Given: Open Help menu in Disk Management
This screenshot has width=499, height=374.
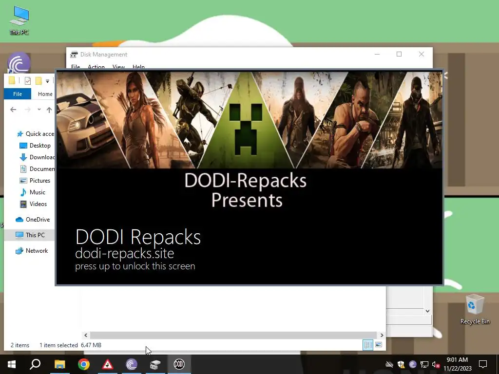Looking at the screenshot, I should [138, 67].
